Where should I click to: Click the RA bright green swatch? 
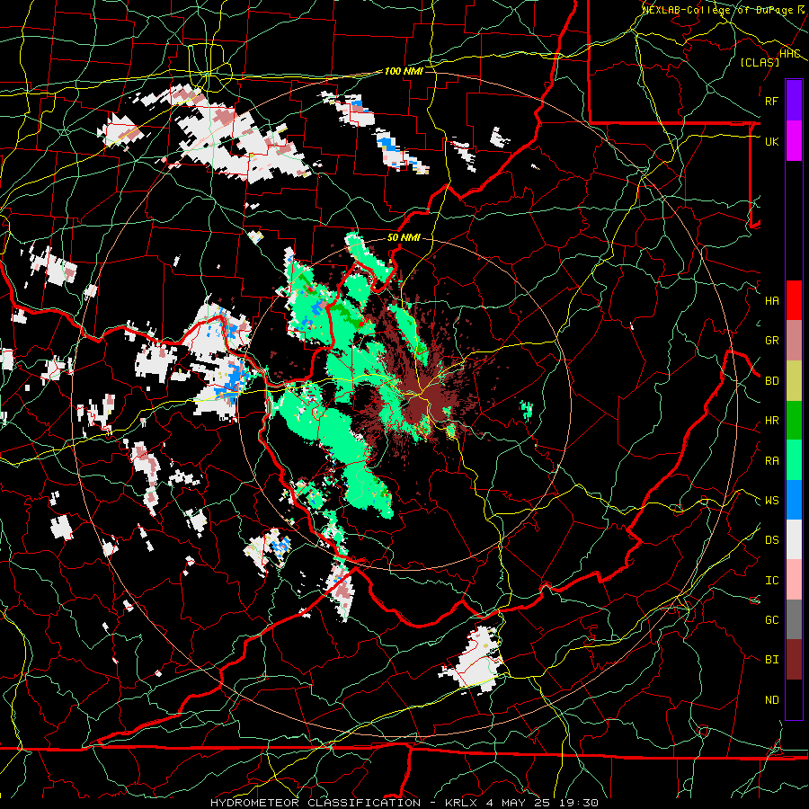pyautogui.click(x=794, y=460)
